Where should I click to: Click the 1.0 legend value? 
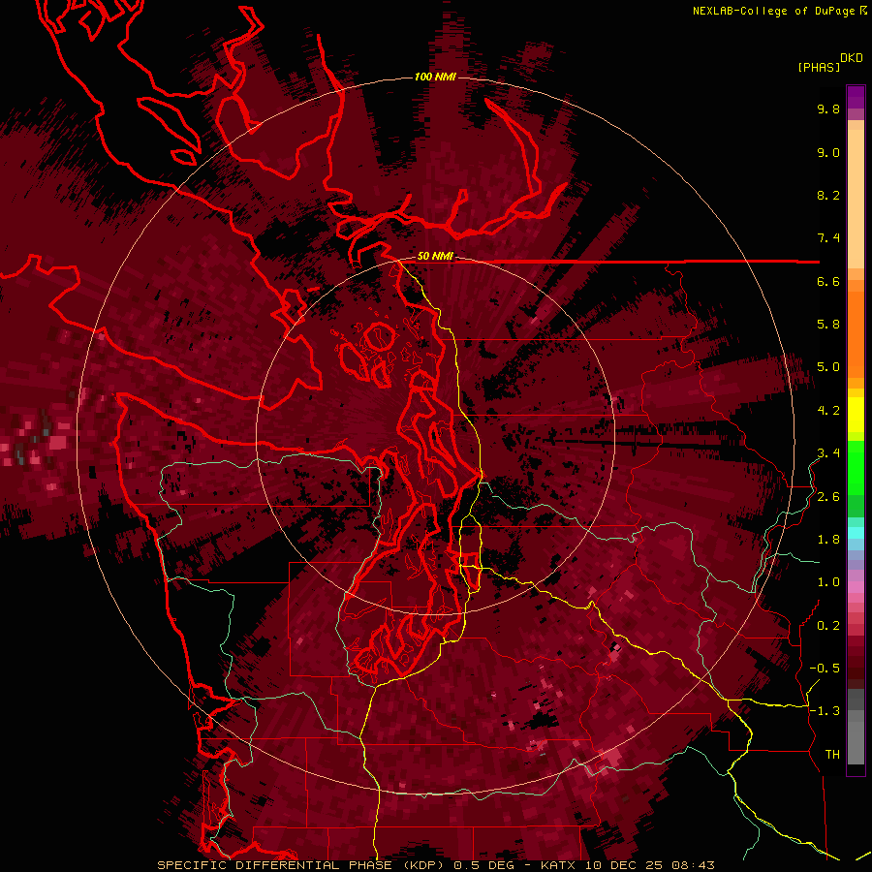tap(828, 582)
